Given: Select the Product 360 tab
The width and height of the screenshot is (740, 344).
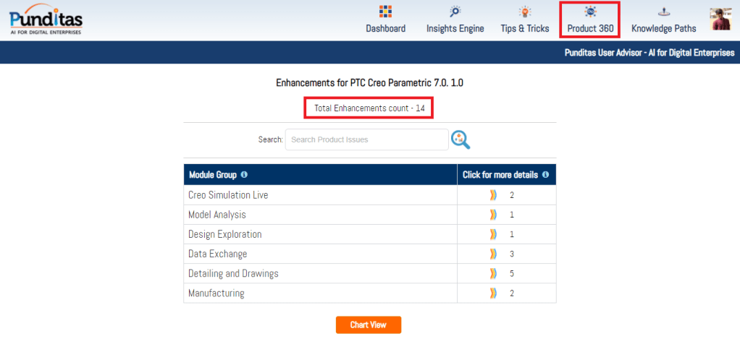Looking at the screenshot, I should (590, 20).
